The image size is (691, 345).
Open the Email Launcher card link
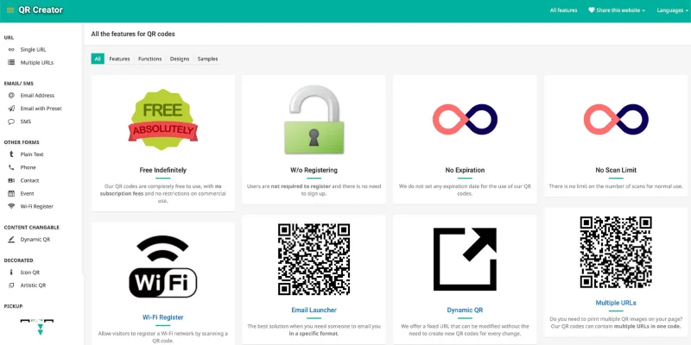[x=314, y=310]
